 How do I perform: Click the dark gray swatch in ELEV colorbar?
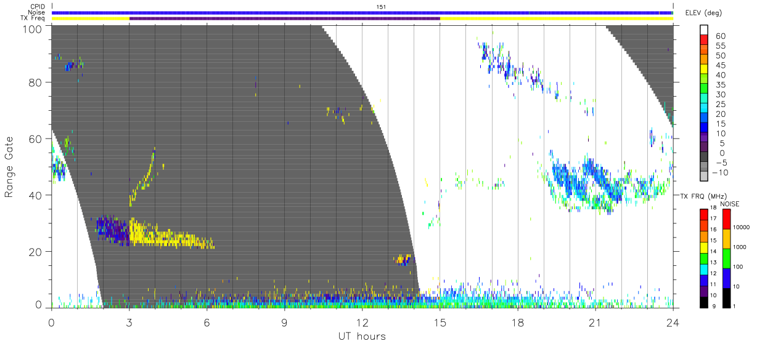(703, 156)
